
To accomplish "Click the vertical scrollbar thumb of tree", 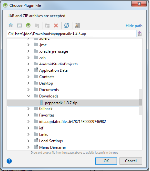I will click(140, 102).
